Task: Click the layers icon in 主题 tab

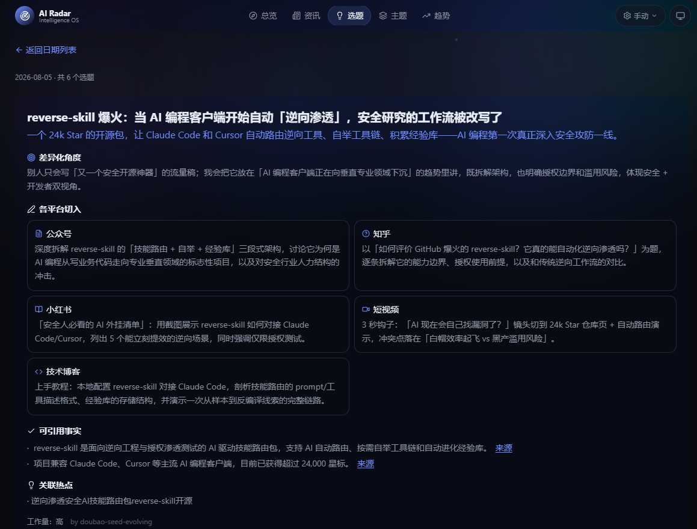Action: tap(382, 16)
